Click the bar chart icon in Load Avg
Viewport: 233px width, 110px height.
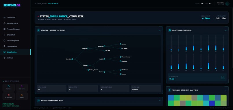tap(223, 77)
